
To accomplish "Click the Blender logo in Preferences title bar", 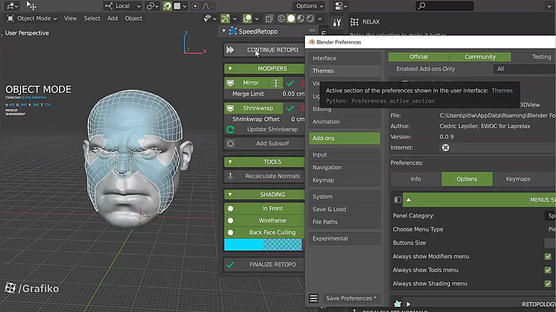I will pos(311,42).
